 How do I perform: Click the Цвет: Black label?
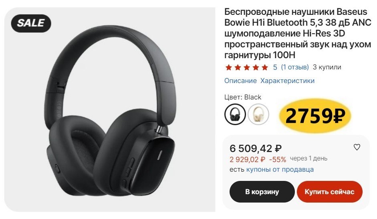coord(243,97)
